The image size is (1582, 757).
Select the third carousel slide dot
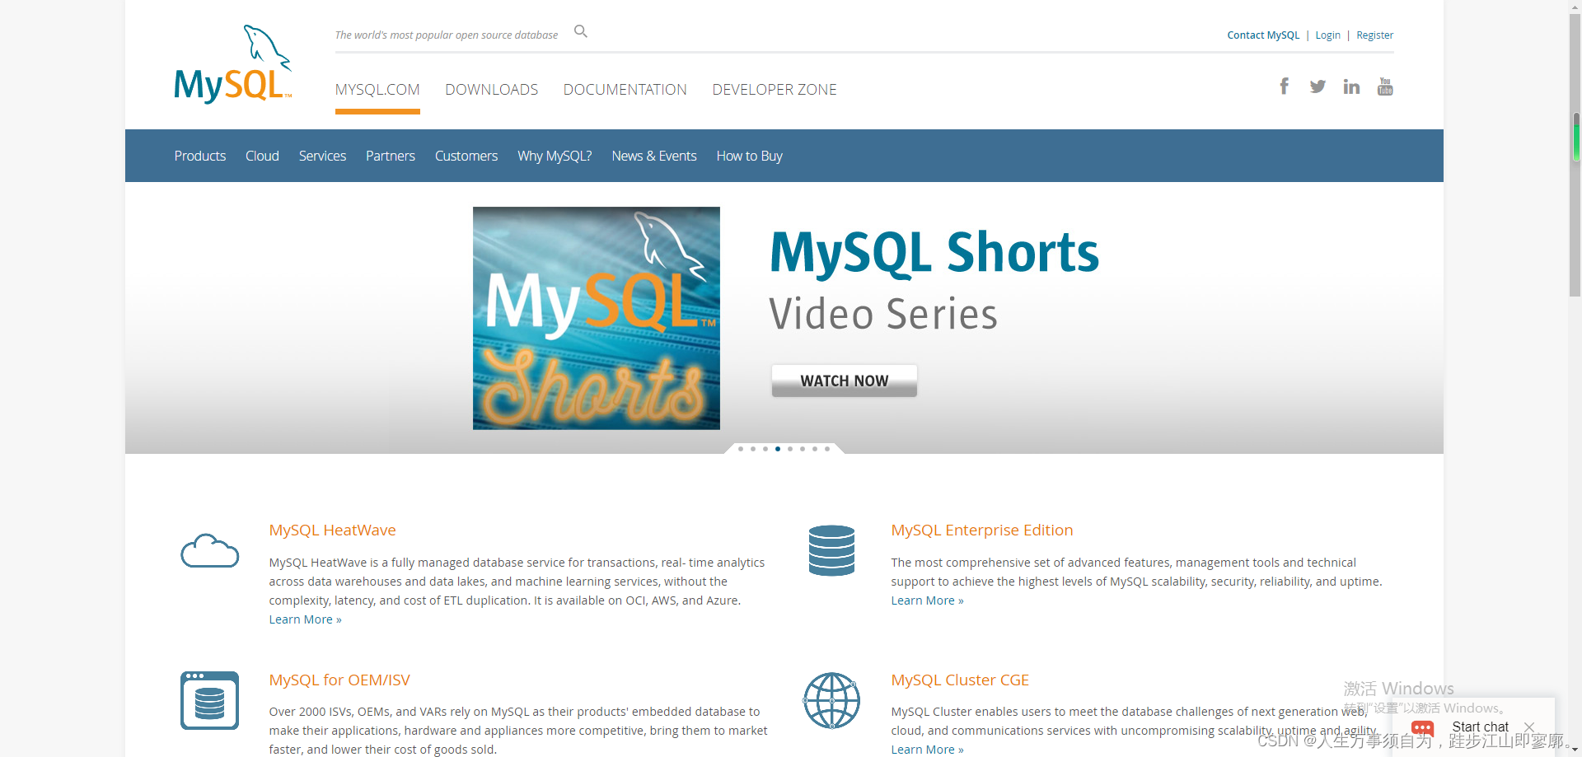pyautogui.click(x=765, y=449)
